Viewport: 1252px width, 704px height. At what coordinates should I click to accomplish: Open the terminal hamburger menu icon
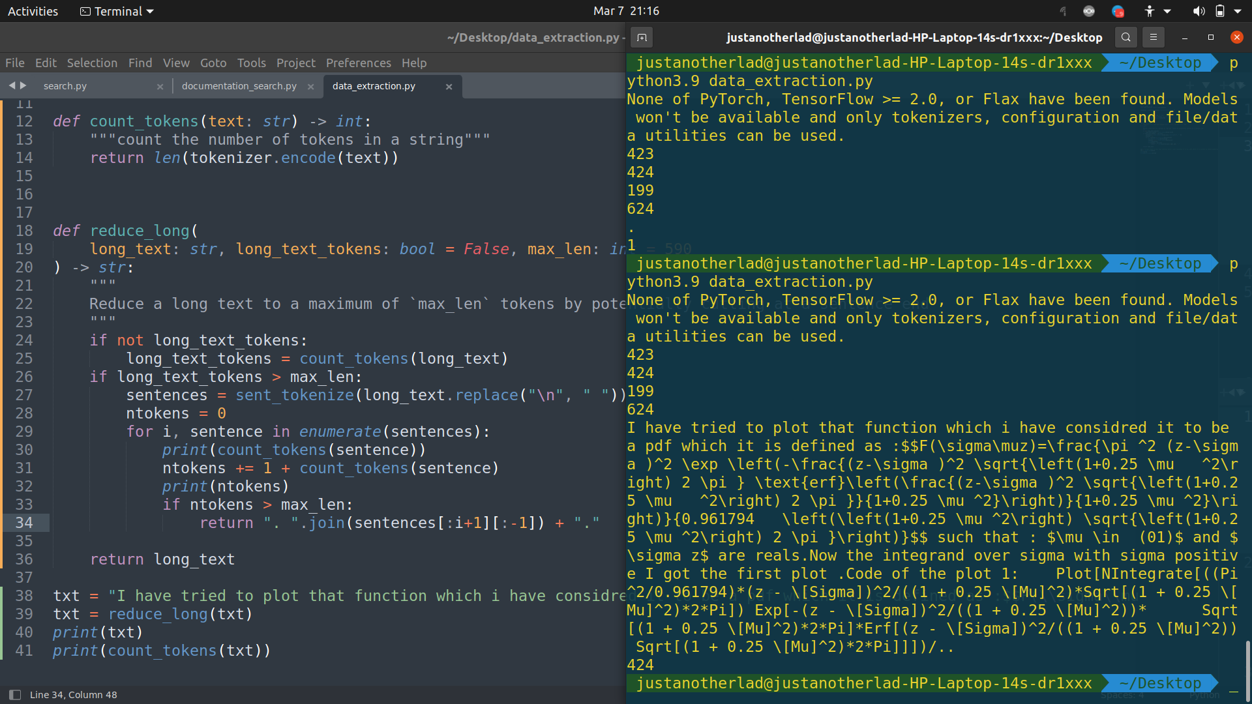[x=1153, y=37]
